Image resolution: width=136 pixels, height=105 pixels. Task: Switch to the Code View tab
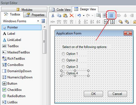point(61,9)
